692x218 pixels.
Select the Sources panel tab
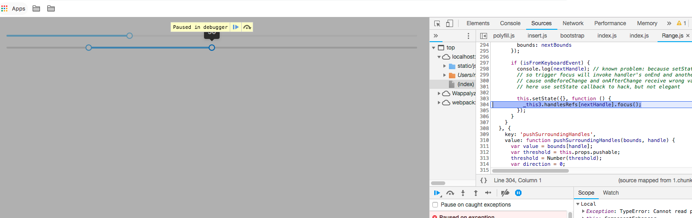(x=541, y=23)
